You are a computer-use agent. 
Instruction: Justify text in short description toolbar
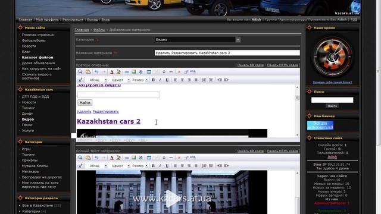(196, 80)
